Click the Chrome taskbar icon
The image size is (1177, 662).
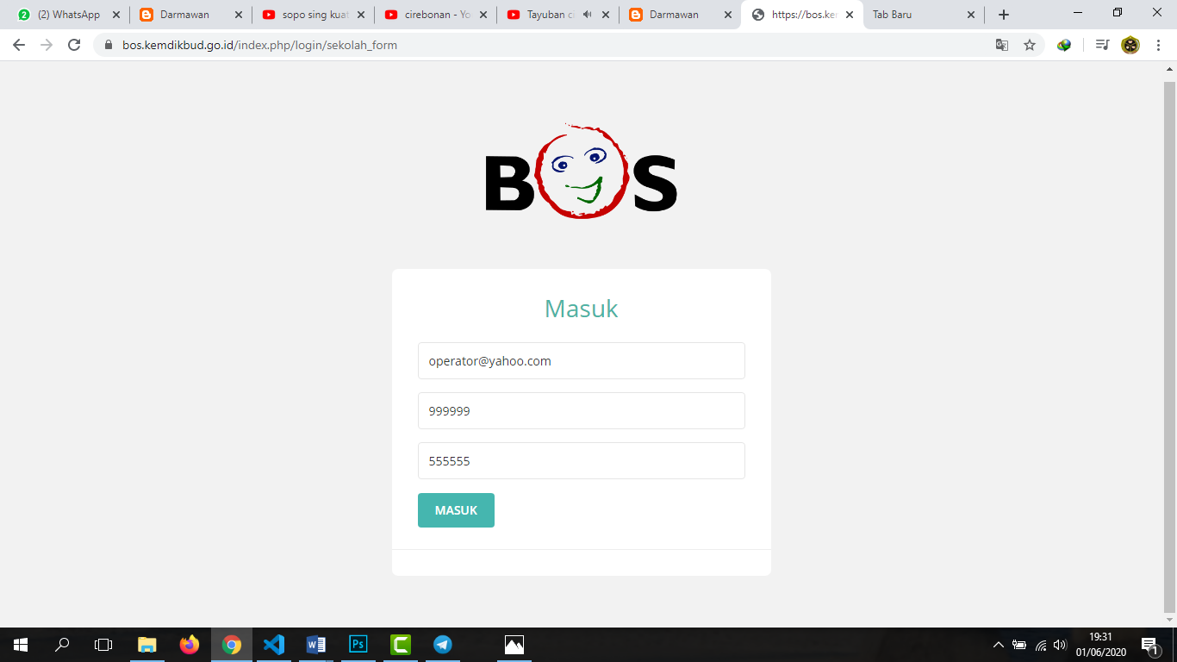pos(232,645)
